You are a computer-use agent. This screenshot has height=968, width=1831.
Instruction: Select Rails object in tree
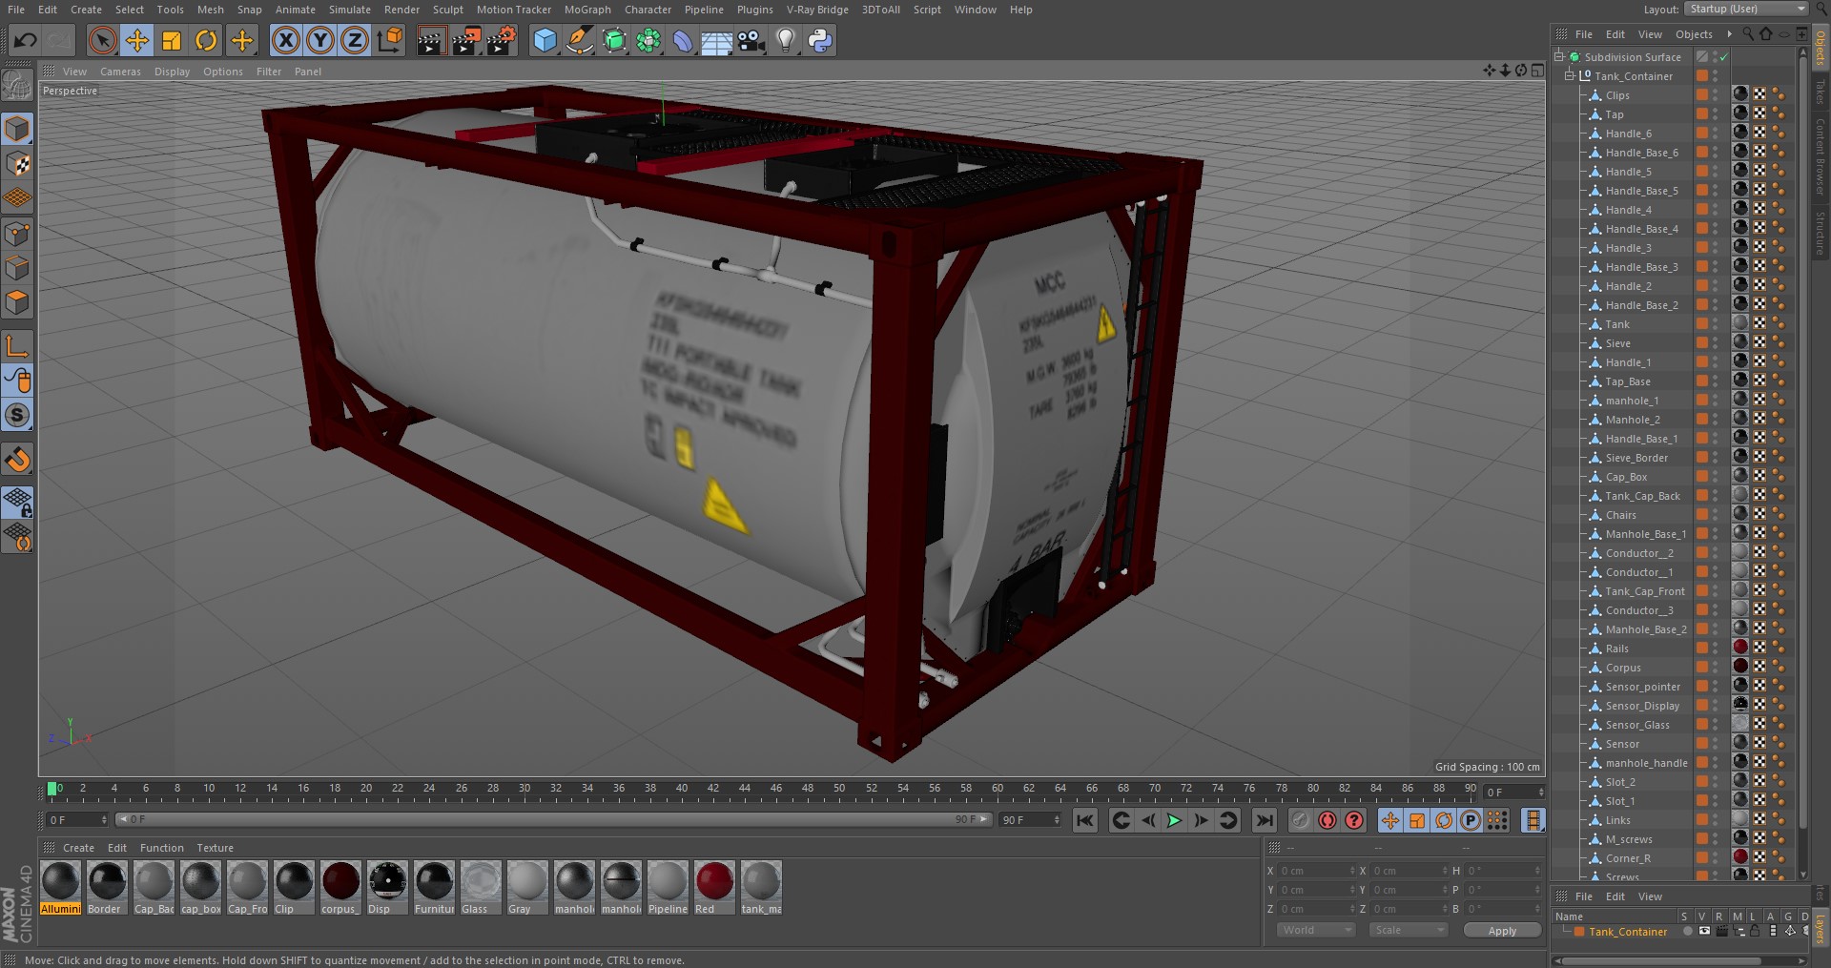pyautogui.click(x=1616, y=649)
